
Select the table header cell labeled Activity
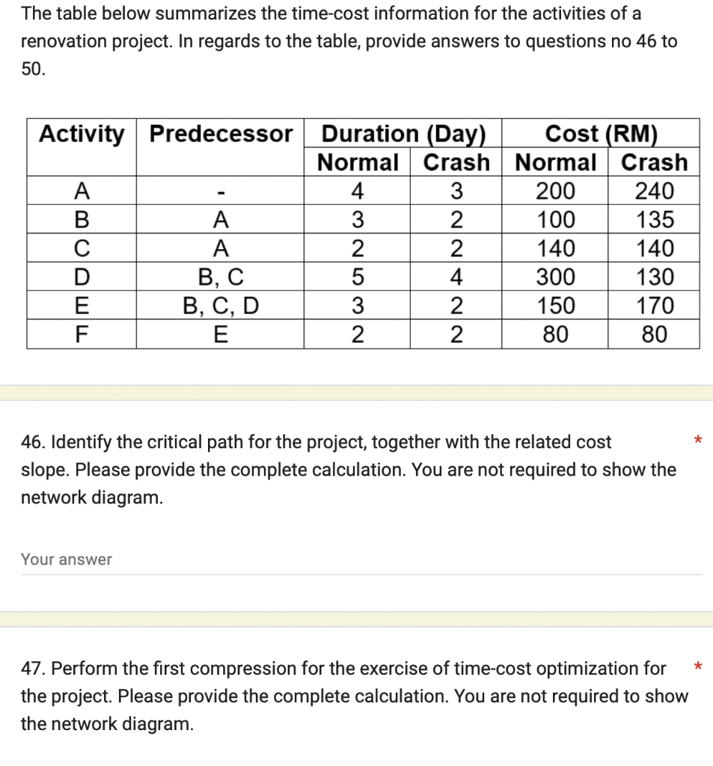[x=80, y=134]
